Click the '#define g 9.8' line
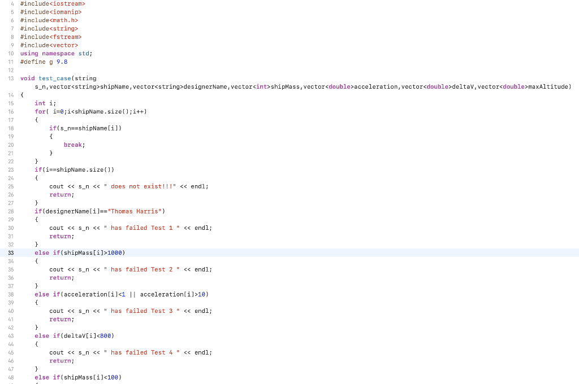Viewport: 579px width, 384px height. [x=44, y=62]
